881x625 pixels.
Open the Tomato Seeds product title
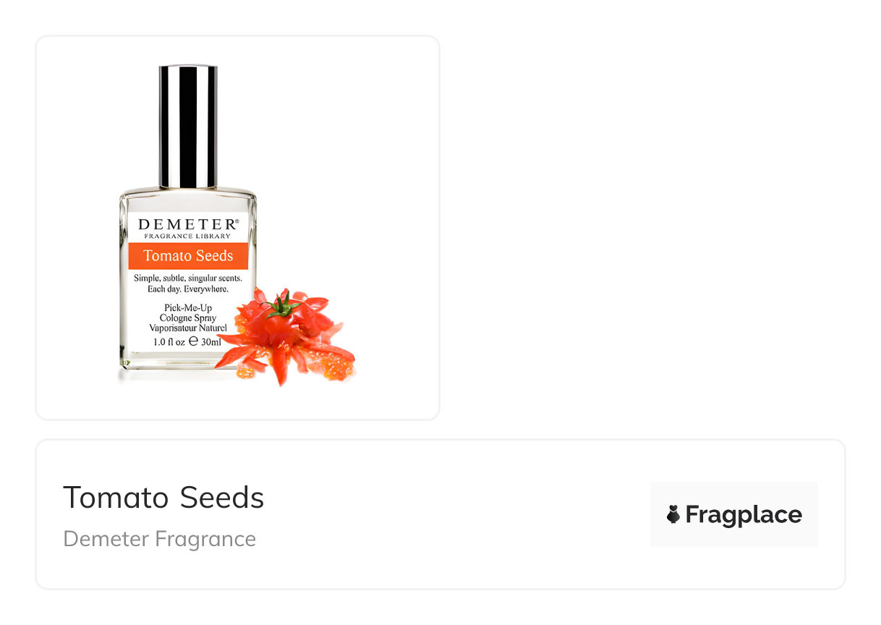pos(163,498)
